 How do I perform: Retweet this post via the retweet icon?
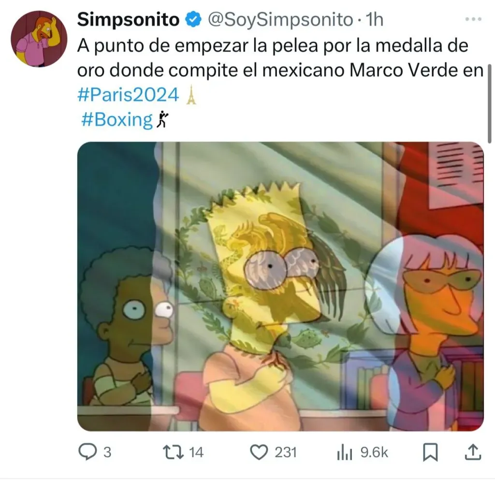coord(173,452)
